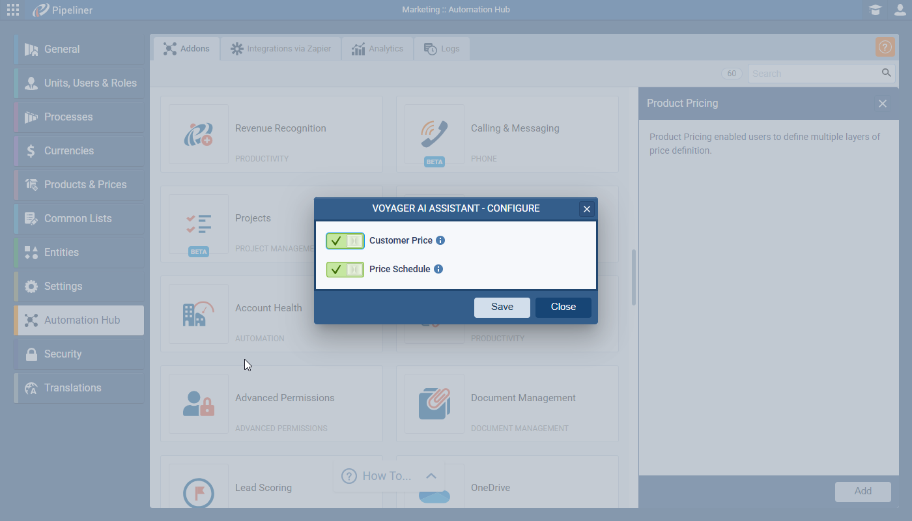Open the graduation cap learning icon
This screenshot has width=912, height=521.
pos(876,10)
